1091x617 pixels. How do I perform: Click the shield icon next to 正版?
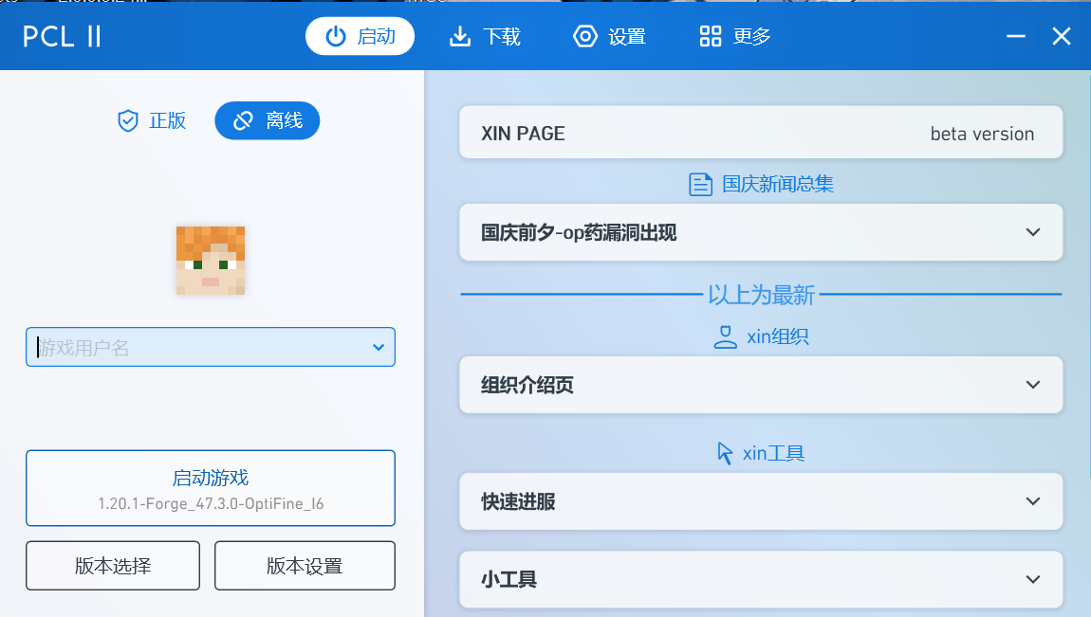point(128,120)
